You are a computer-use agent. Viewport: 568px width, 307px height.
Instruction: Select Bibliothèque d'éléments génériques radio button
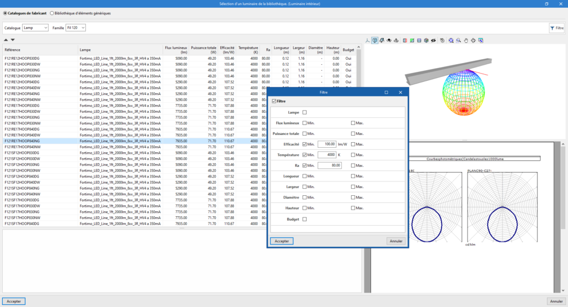(52, 12)
